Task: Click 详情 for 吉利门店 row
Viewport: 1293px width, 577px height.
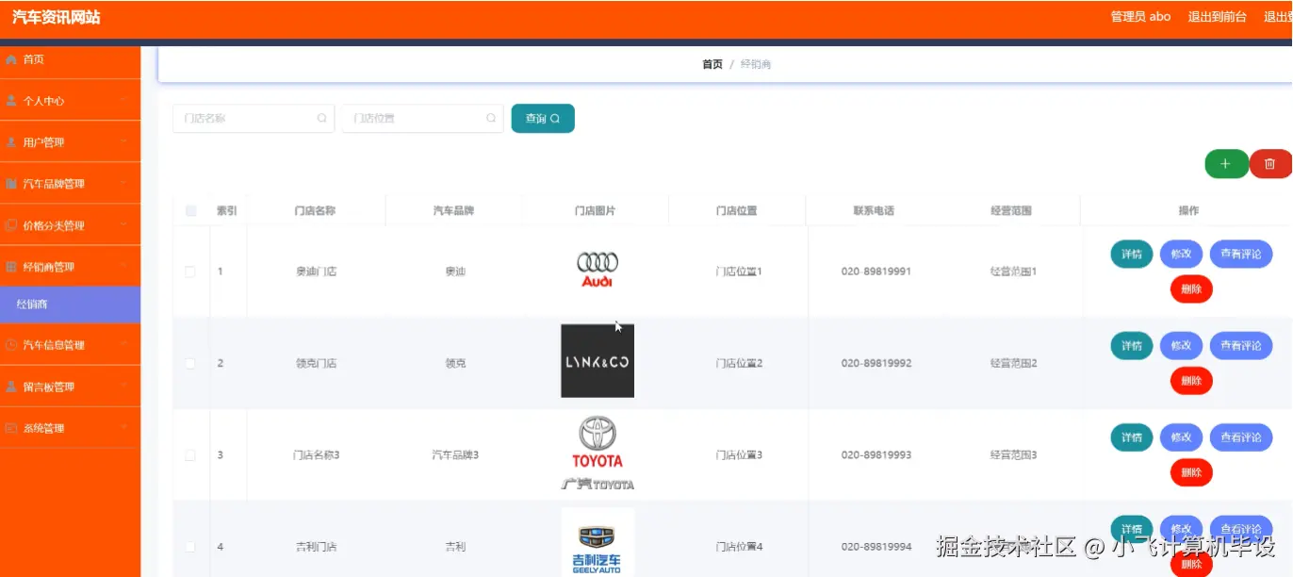Action: (x=1132, y=530)
